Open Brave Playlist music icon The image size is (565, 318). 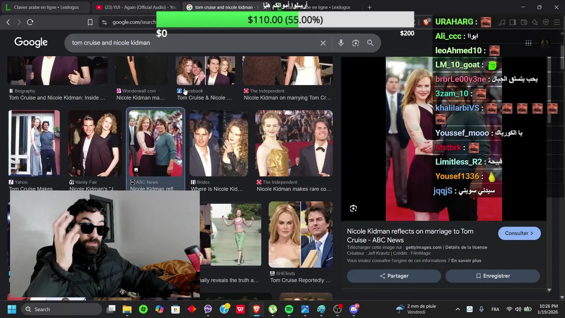[502, 22]
